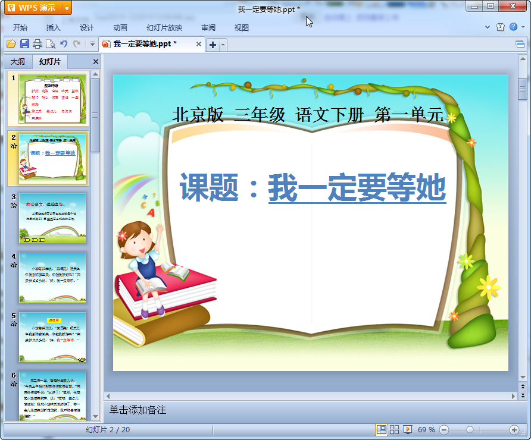The height and width of the screenshot is (440, 531).
Task: Click the 幻灯片 2 / 20 status text
Action: [108, 430]
